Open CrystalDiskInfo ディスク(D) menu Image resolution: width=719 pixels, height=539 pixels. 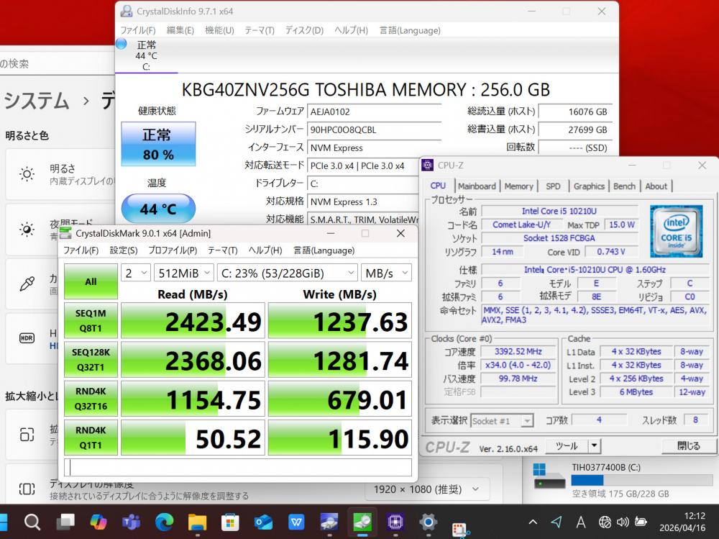(x=304, y=30)
